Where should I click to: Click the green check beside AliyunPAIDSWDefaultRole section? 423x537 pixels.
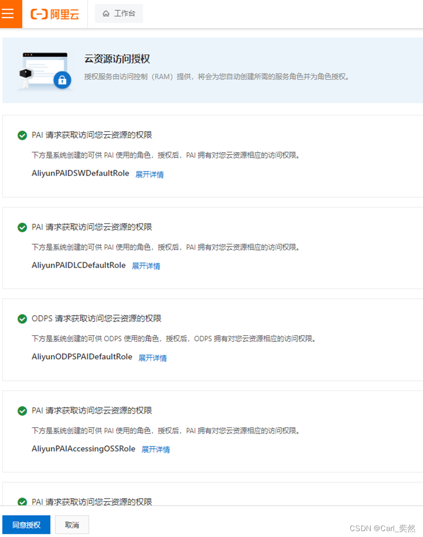(22, 135)
